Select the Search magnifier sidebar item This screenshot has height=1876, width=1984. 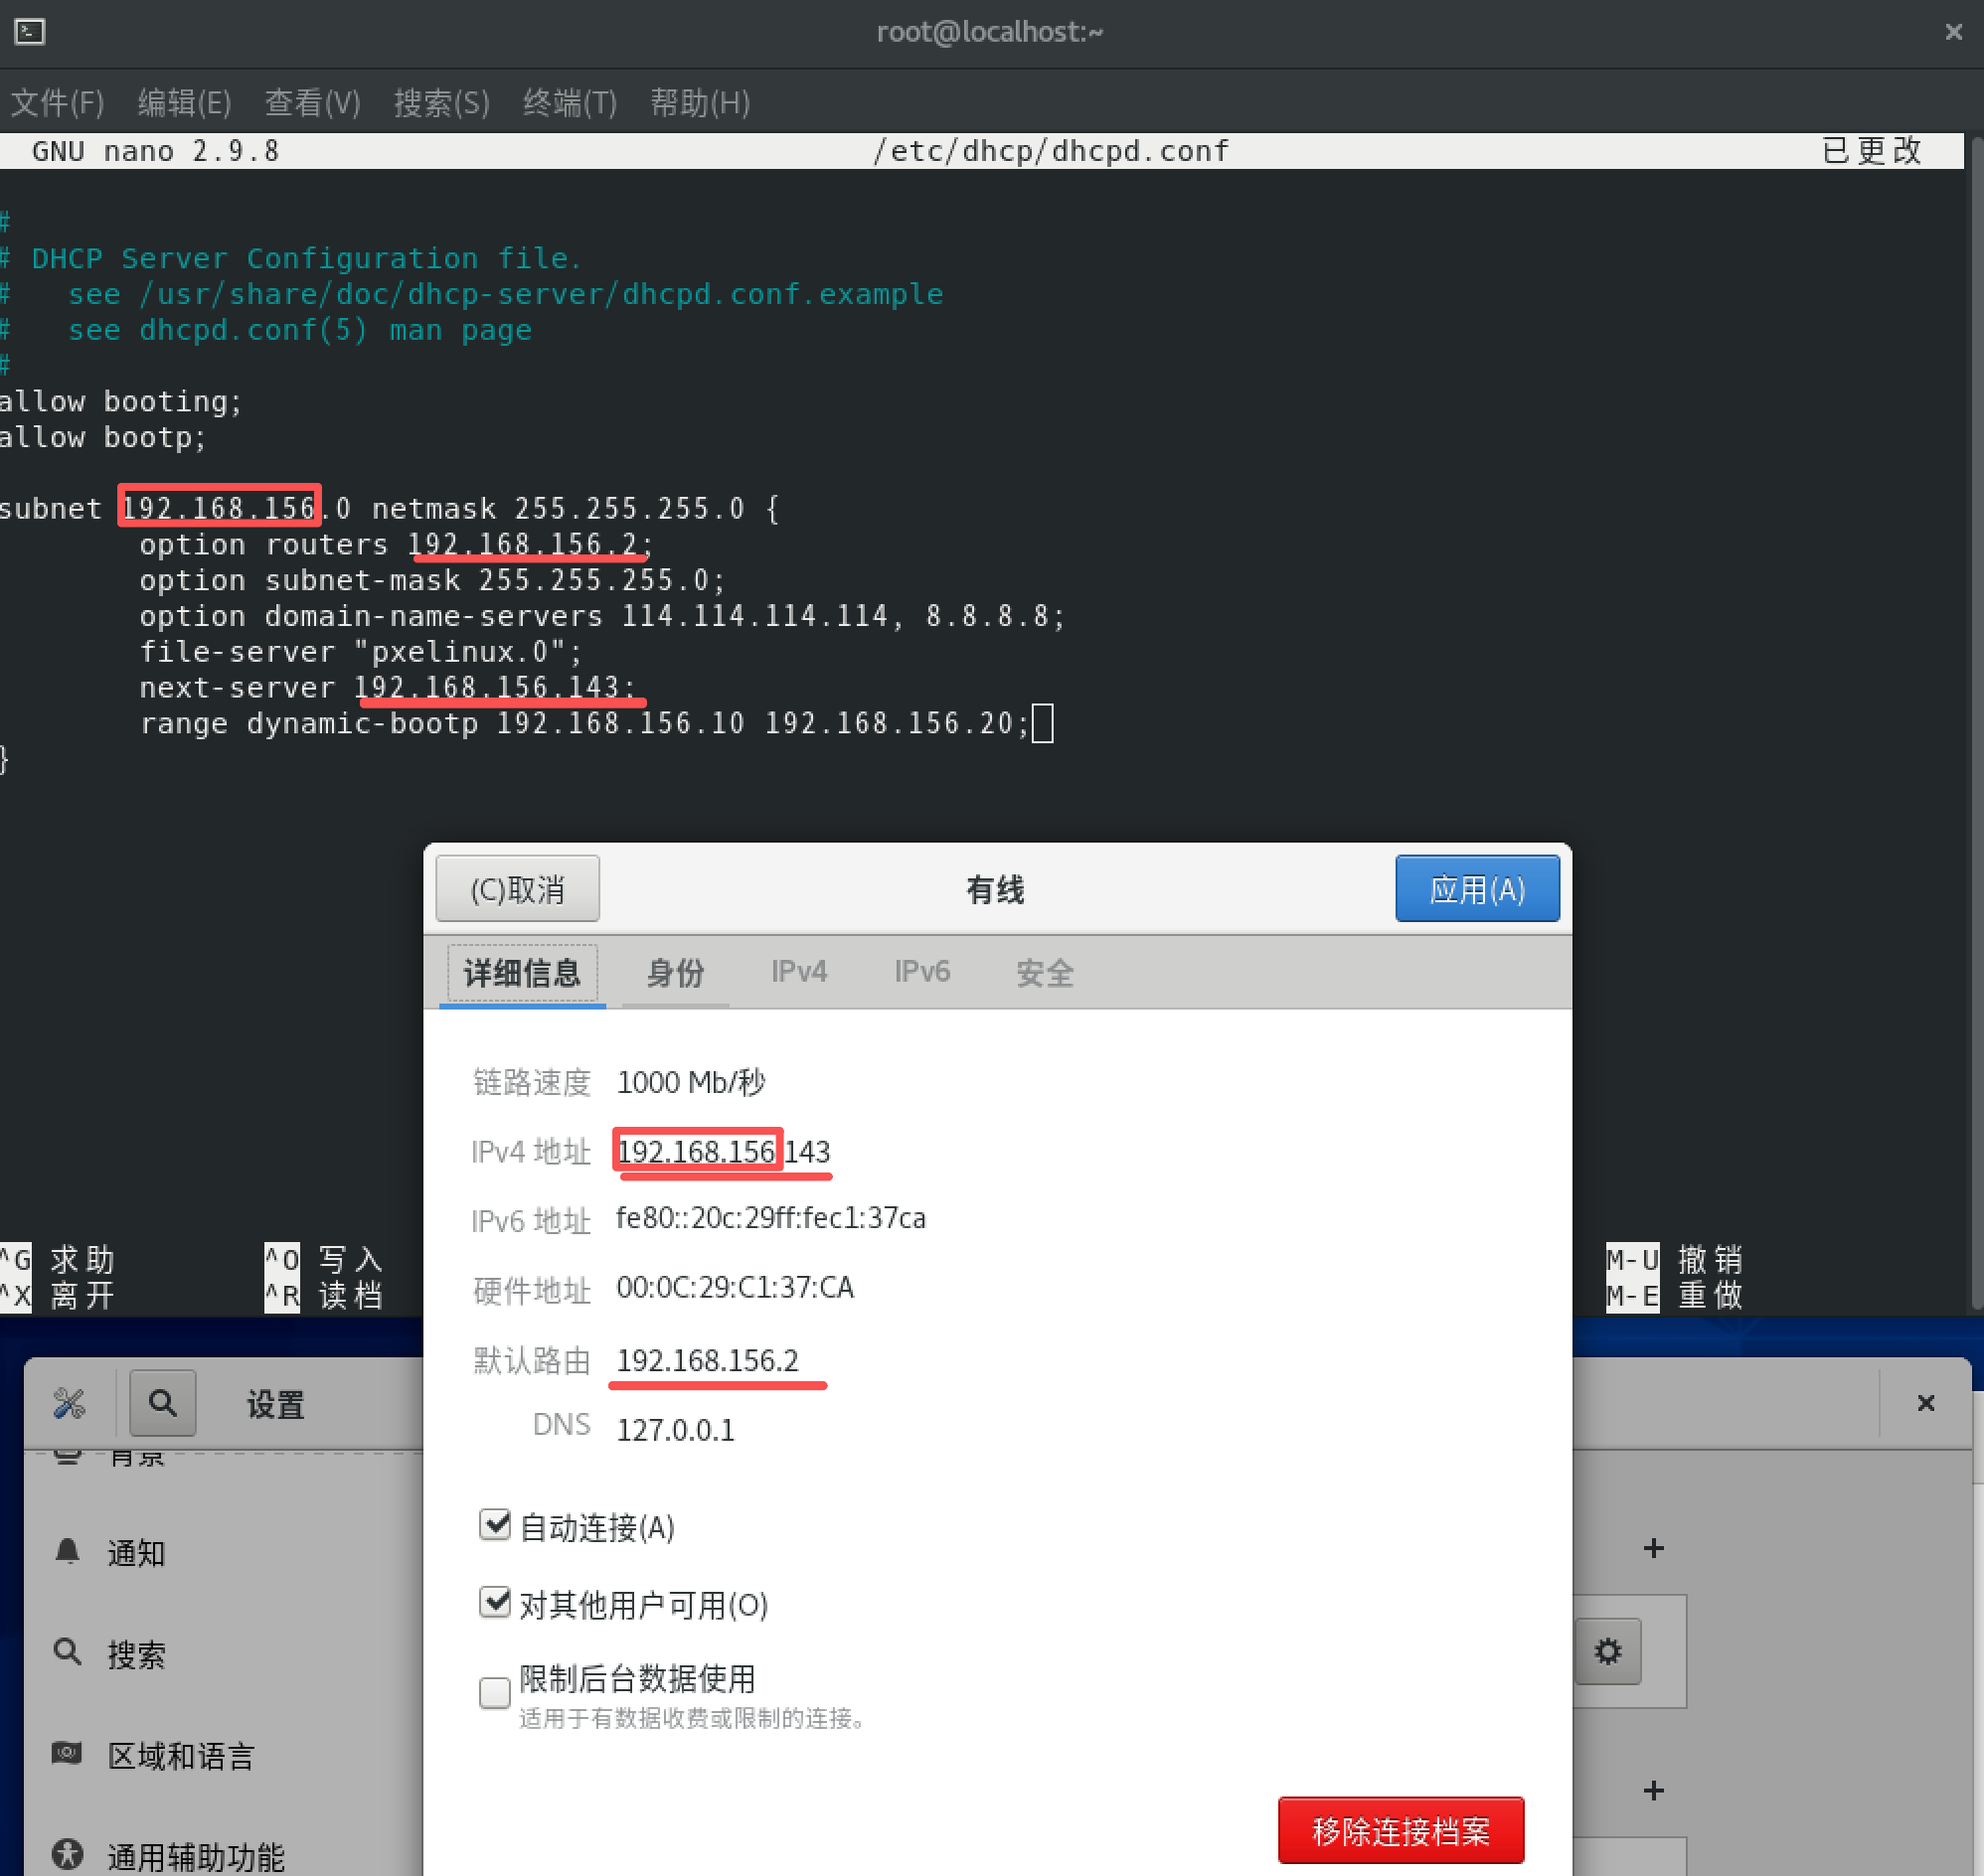point(68,1652)
